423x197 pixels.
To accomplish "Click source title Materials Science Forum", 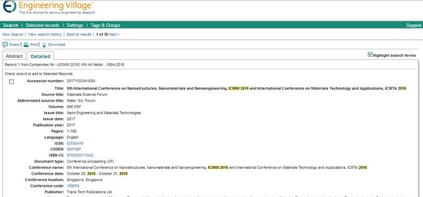I will (87, 94).
